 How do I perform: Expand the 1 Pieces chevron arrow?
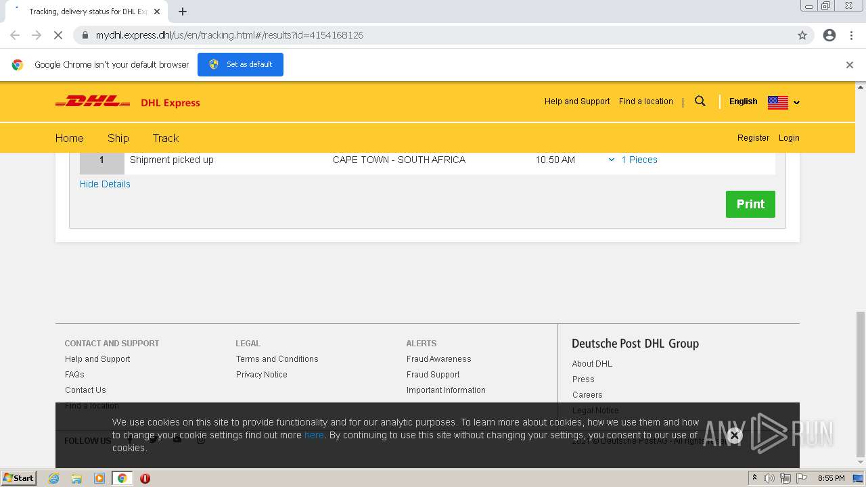click(x=612, y=160)
